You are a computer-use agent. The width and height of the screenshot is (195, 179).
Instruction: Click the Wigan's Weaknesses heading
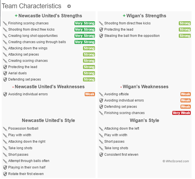[x=144, y=87]
